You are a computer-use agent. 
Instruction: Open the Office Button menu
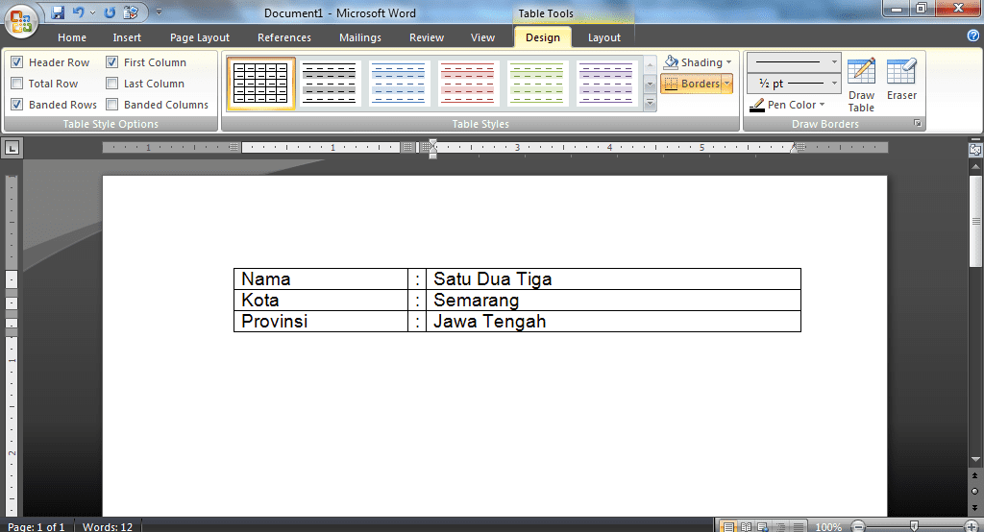21,21
